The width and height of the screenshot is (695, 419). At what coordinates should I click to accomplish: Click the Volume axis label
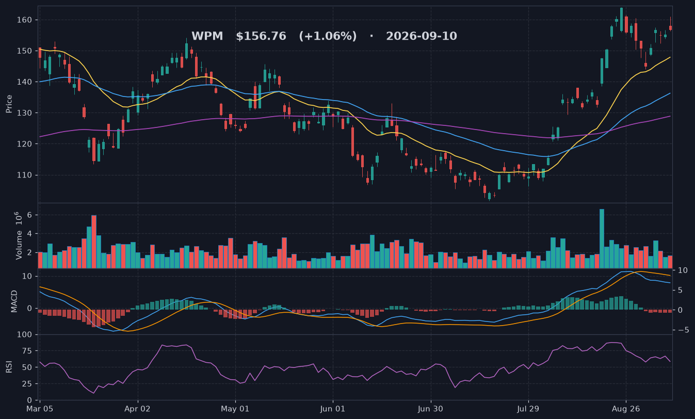point(19,235)
